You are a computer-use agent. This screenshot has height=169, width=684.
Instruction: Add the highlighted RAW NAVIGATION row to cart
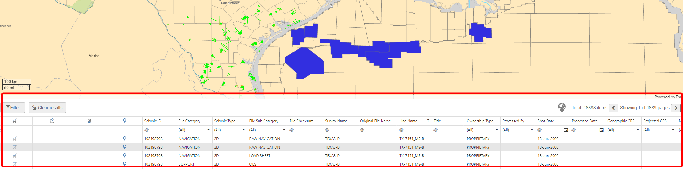pyautogui.click(x=15, y=147)
